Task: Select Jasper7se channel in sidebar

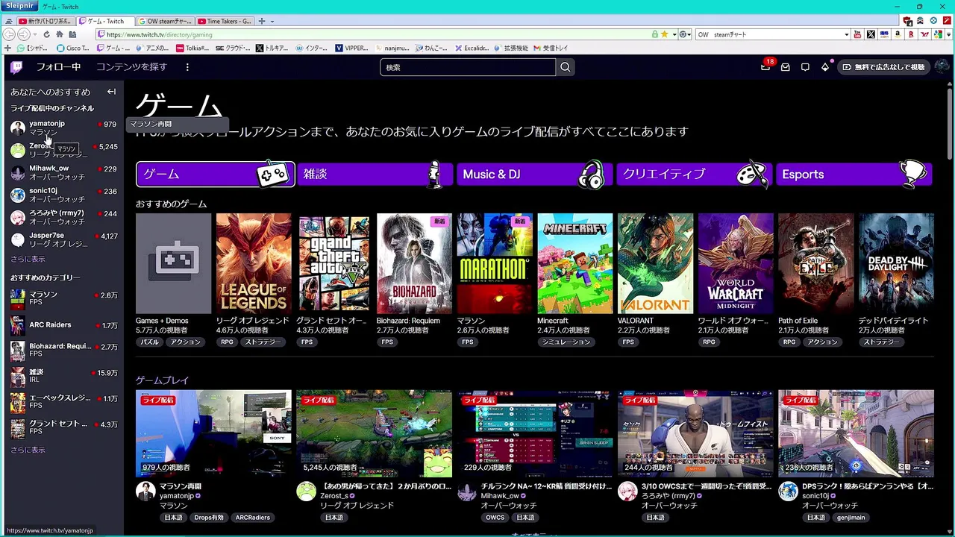Action: point(62,239)
